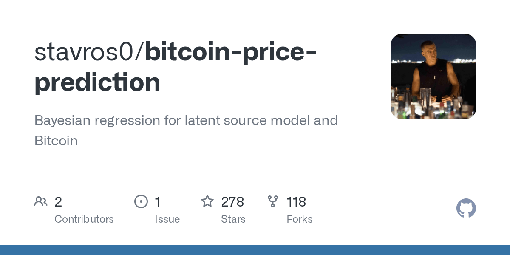Open the Contributors label
The width and height of the screenshot is (510, 255).
click(x=84, y=219)
